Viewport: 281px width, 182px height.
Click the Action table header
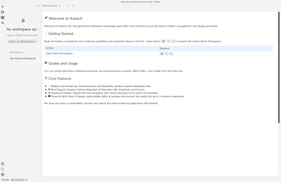[x=50, y=48]
